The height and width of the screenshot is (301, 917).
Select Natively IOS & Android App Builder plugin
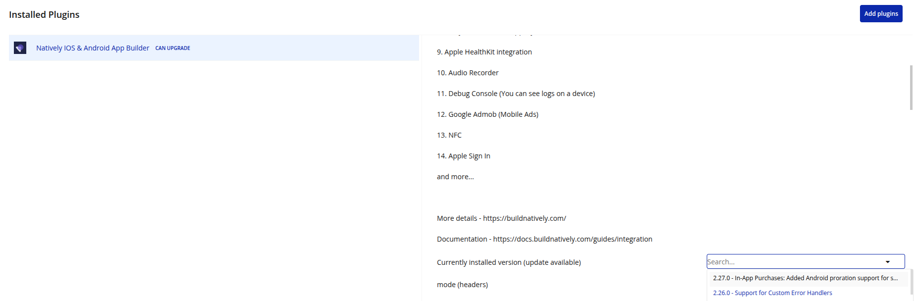tap(92, 48)
